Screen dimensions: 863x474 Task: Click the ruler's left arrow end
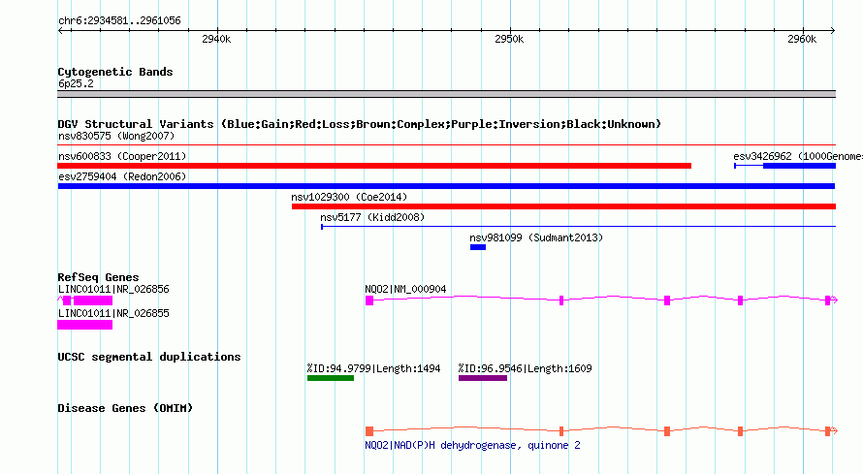point(60,30)
